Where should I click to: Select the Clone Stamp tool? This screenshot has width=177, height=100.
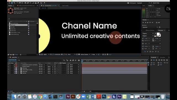tap(36, 3)
